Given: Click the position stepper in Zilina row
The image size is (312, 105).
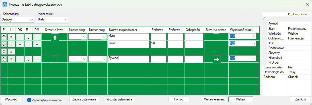Looking at the screenshot, I should [x=4, y=44].
